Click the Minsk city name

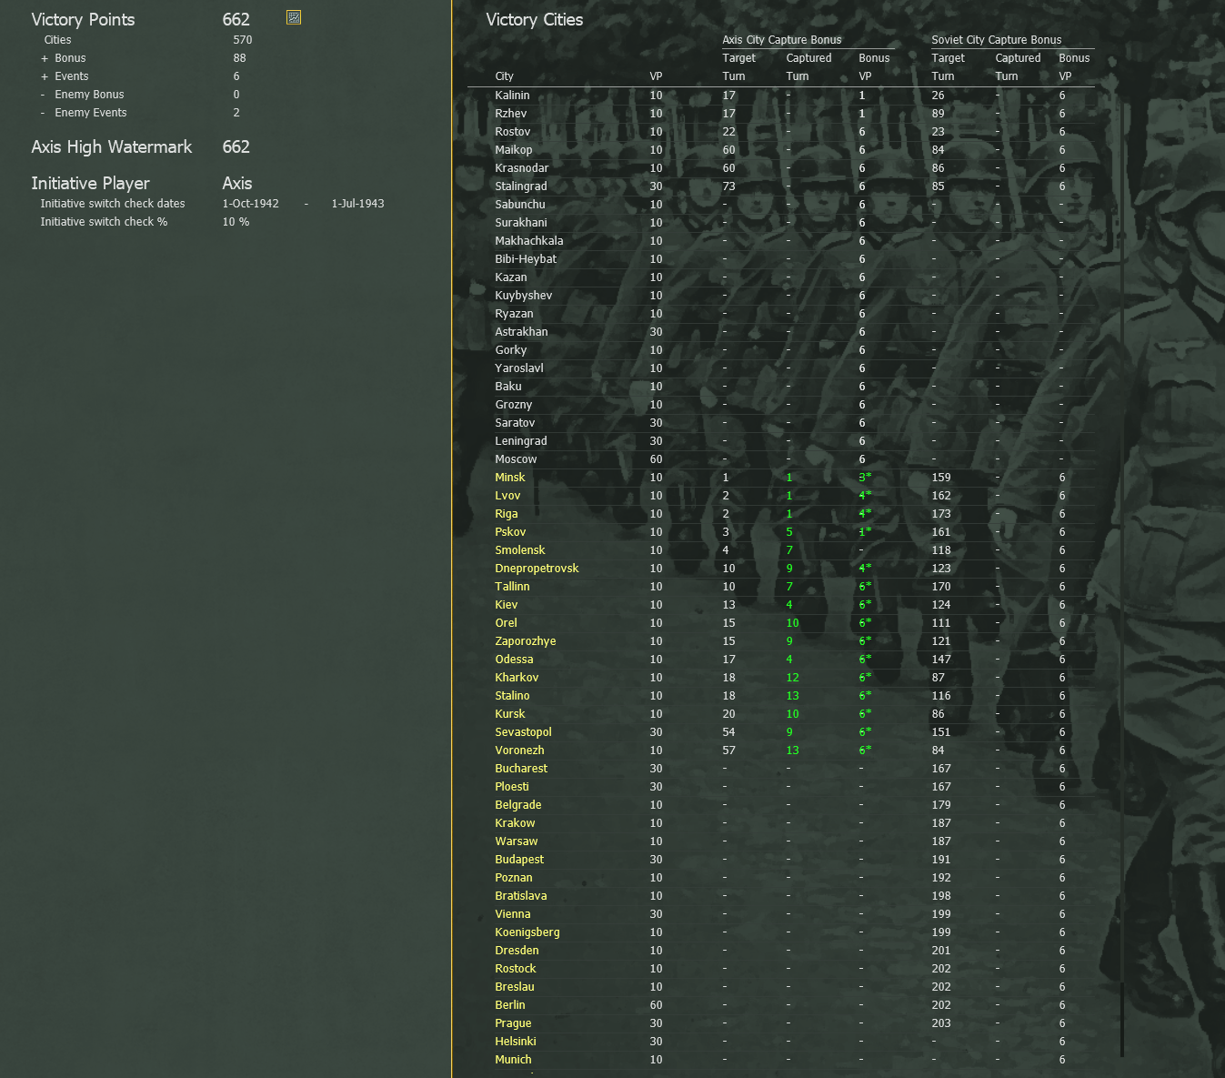(510, 478)
